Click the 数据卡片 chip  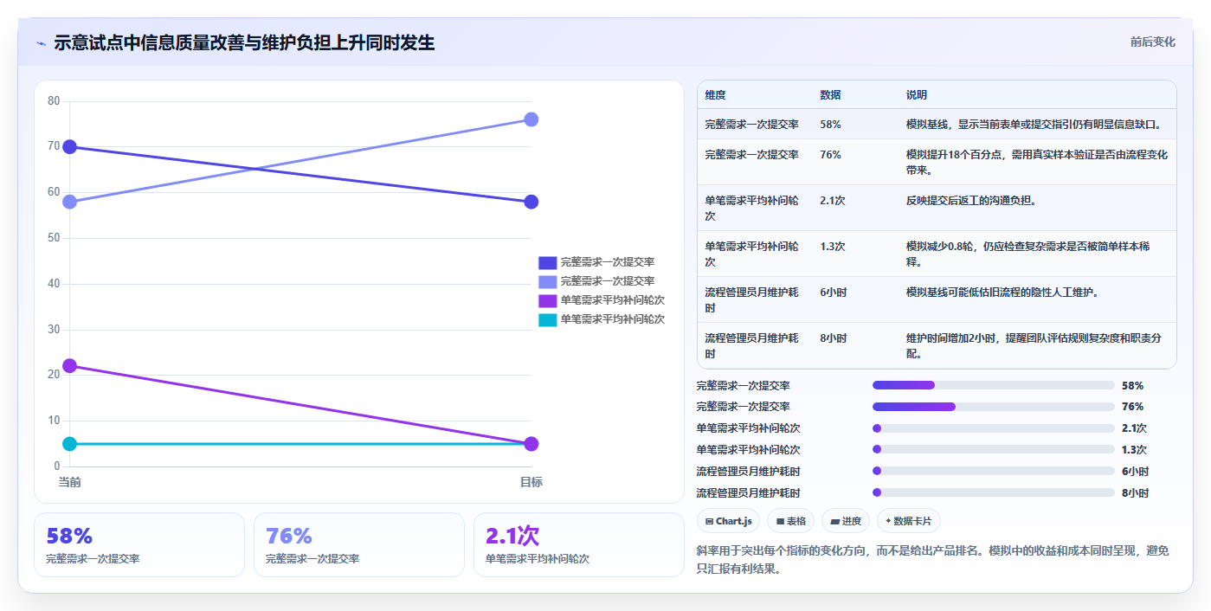(908, 521)
